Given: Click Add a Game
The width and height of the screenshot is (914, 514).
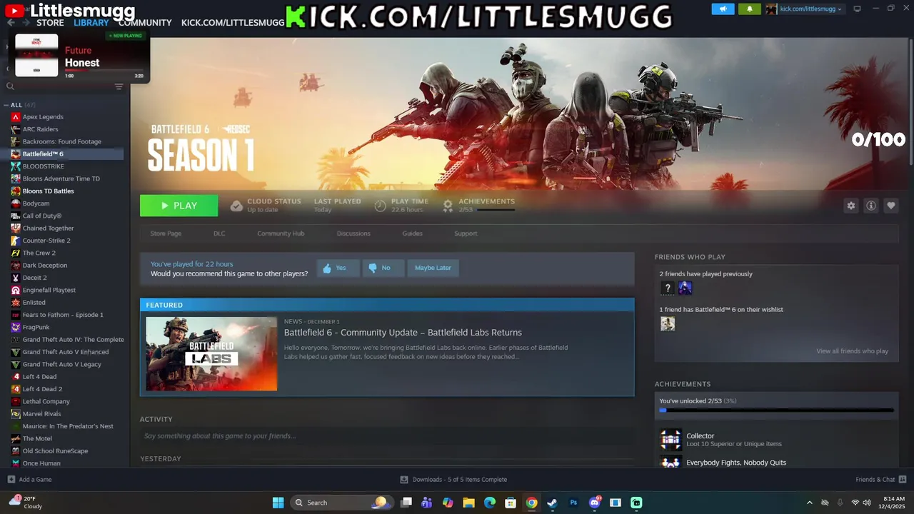Looking at the screenshot, I should [29, 480].
